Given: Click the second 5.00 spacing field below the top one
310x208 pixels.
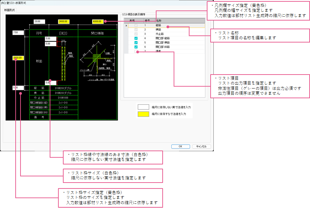Looking at the screenshot, I should (51, 44).
